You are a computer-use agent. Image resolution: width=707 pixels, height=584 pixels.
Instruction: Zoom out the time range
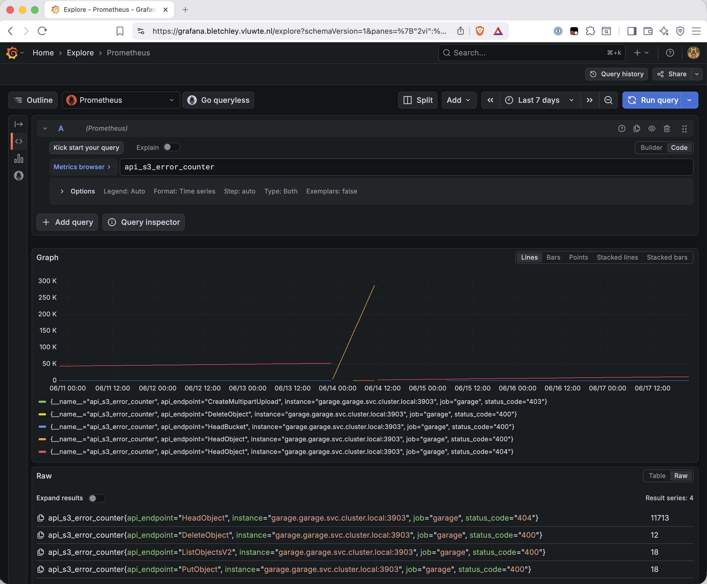point(608,100)
